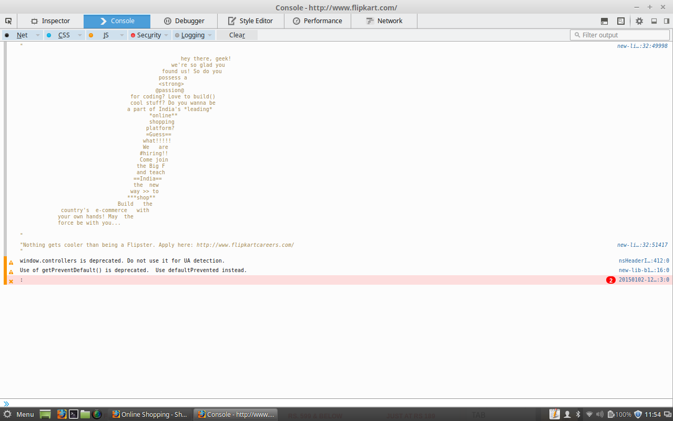Open file manager folder icon in panel
This screenshot has height=421, width=673.
point(85,414)
